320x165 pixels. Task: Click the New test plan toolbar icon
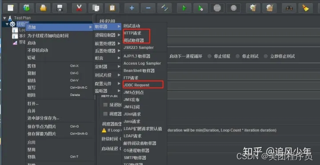[10, 8]
